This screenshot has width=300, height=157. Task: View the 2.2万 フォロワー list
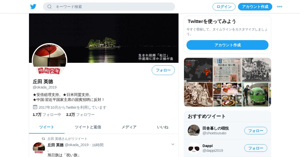coord(80,115)
